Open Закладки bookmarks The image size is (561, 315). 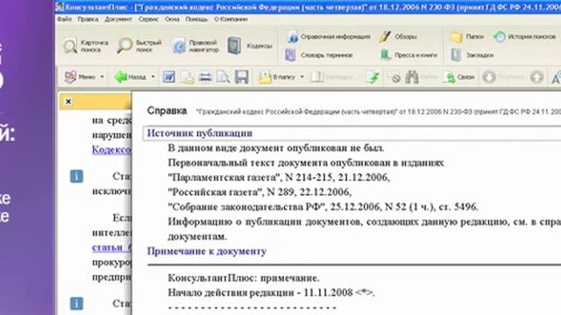pos(472,55)
